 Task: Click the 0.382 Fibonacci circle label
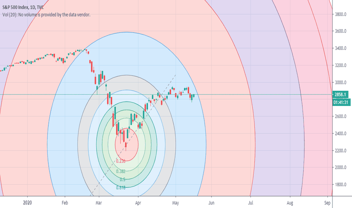pos(121,172)
